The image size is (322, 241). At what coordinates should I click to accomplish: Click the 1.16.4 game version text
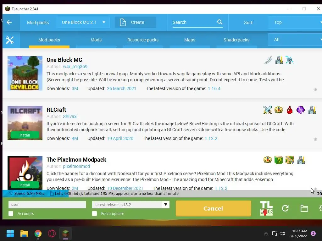click(214, 88)
